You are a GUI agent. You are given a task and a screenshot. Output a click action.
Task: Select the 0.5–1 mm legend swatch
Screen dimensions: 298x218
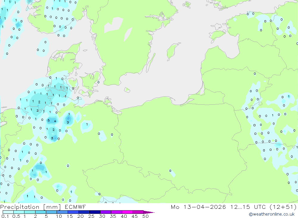tap(19, 212)
